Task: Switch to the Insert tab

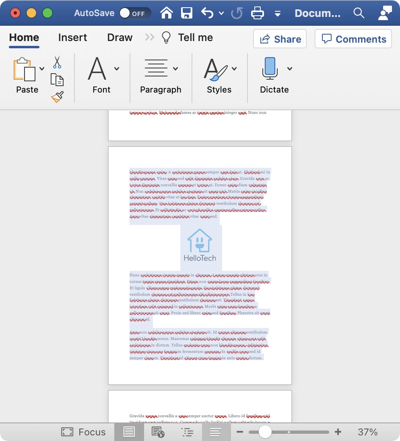Action: (72, 37)
